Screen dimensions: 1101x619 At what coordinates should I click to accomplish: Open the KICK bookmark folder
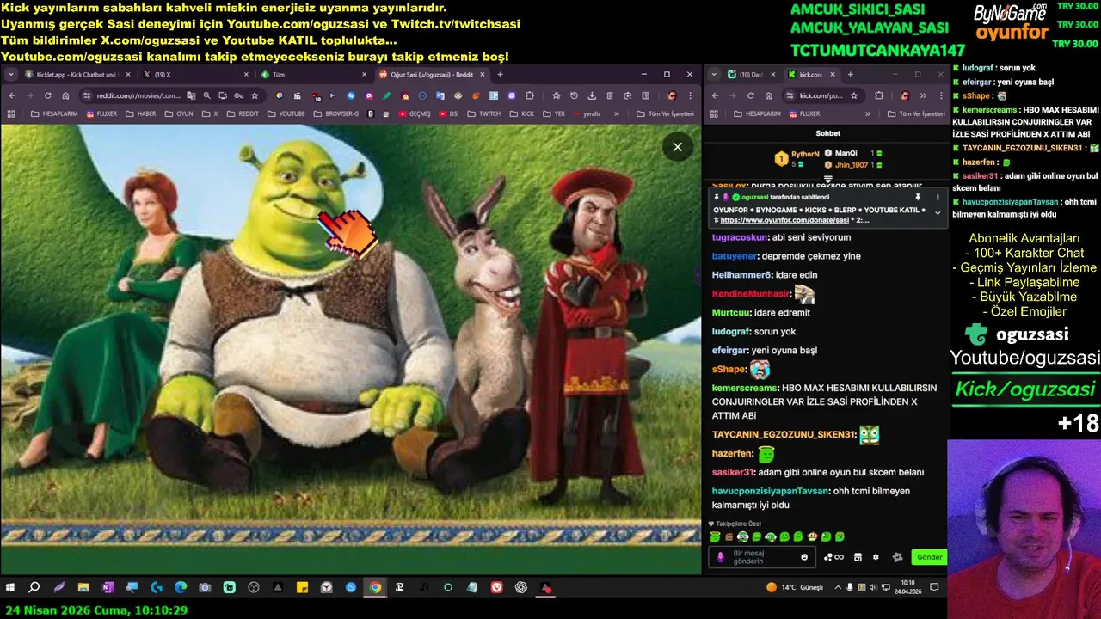(x=522, y=113)
